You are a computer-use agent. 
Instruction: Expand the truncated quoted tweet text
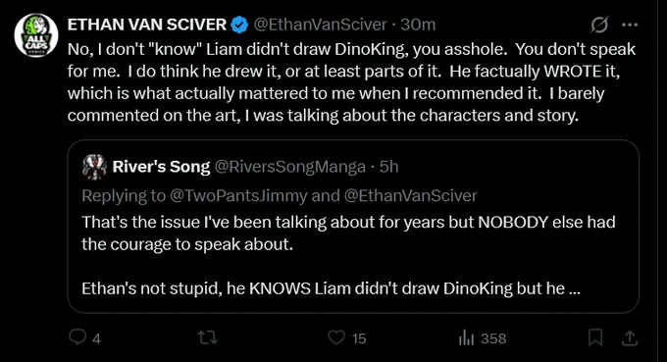point(574,288)
